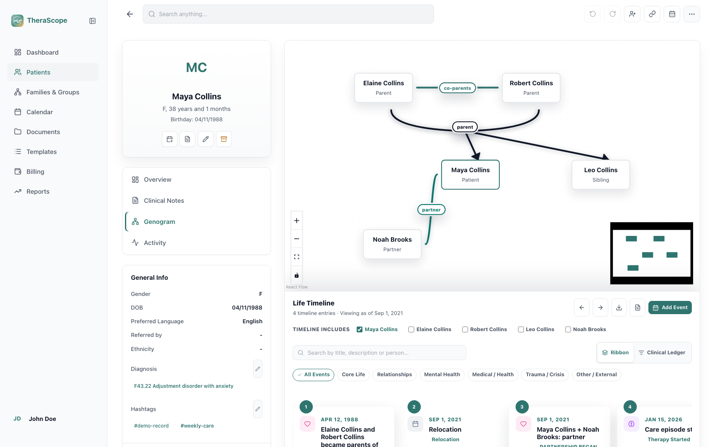Open the more options ellipsis menu
The height and width of the screenshot is (447, 715).
coord(692,14)
